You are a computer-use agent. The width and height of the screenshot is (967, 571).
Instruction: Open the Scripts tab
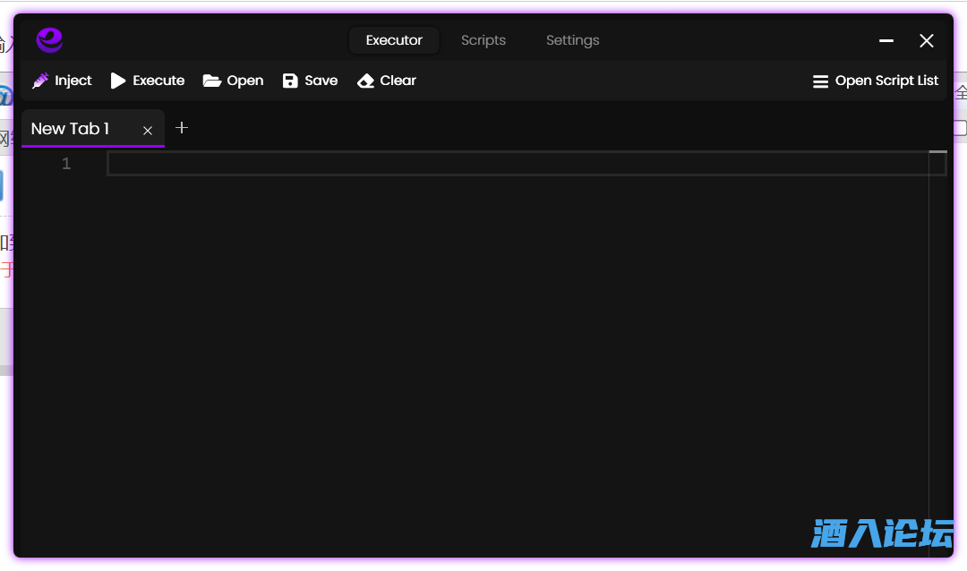pyautogui.click(x=483, y=40)
